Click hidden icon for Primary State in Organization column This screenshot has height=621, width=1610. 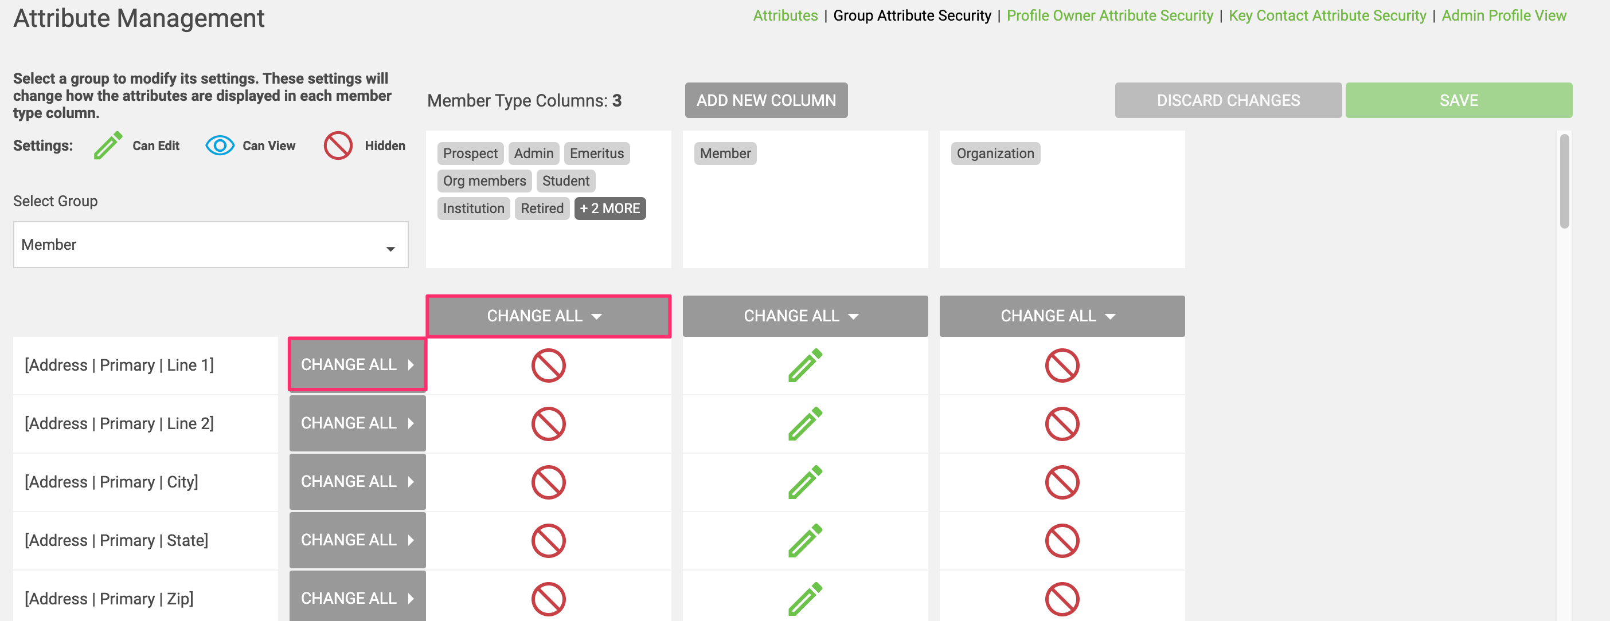(x=1062, y=541)
